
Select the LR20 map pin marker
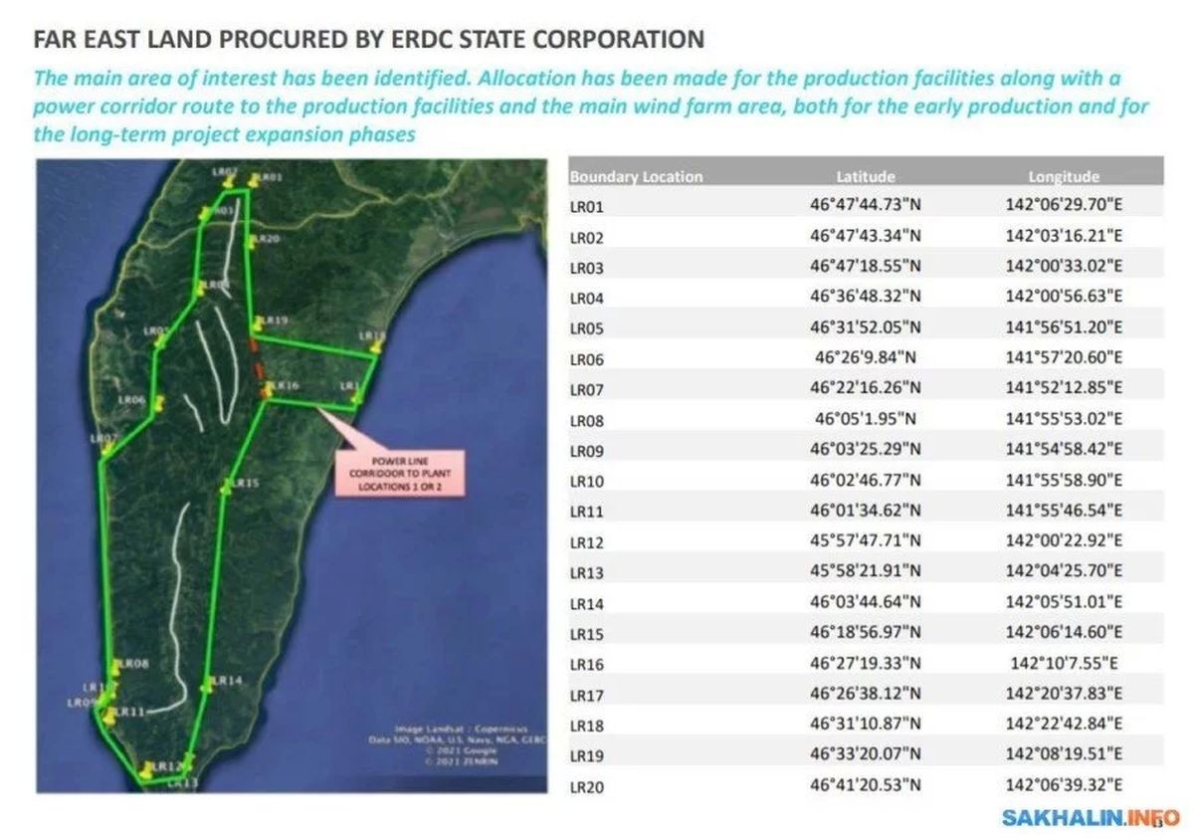click(x=253, y=240)
